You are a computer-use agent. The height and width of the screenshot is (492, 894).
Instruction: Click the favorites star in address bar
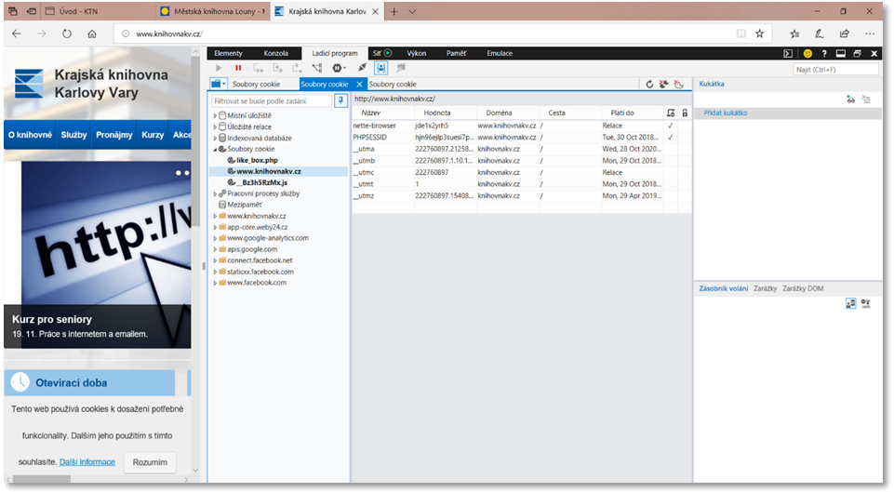click(x=759, y=33)
